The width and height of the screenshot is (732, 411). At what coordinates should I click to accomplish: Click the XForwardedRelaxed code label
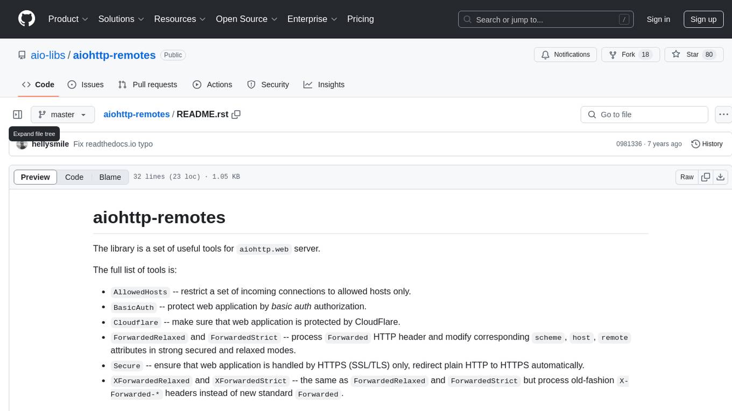[151, 381]
